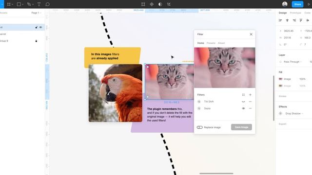The image size is (312, 175).
Task: Click the second dimmed Image fill swatch
Action: point(281,86)
